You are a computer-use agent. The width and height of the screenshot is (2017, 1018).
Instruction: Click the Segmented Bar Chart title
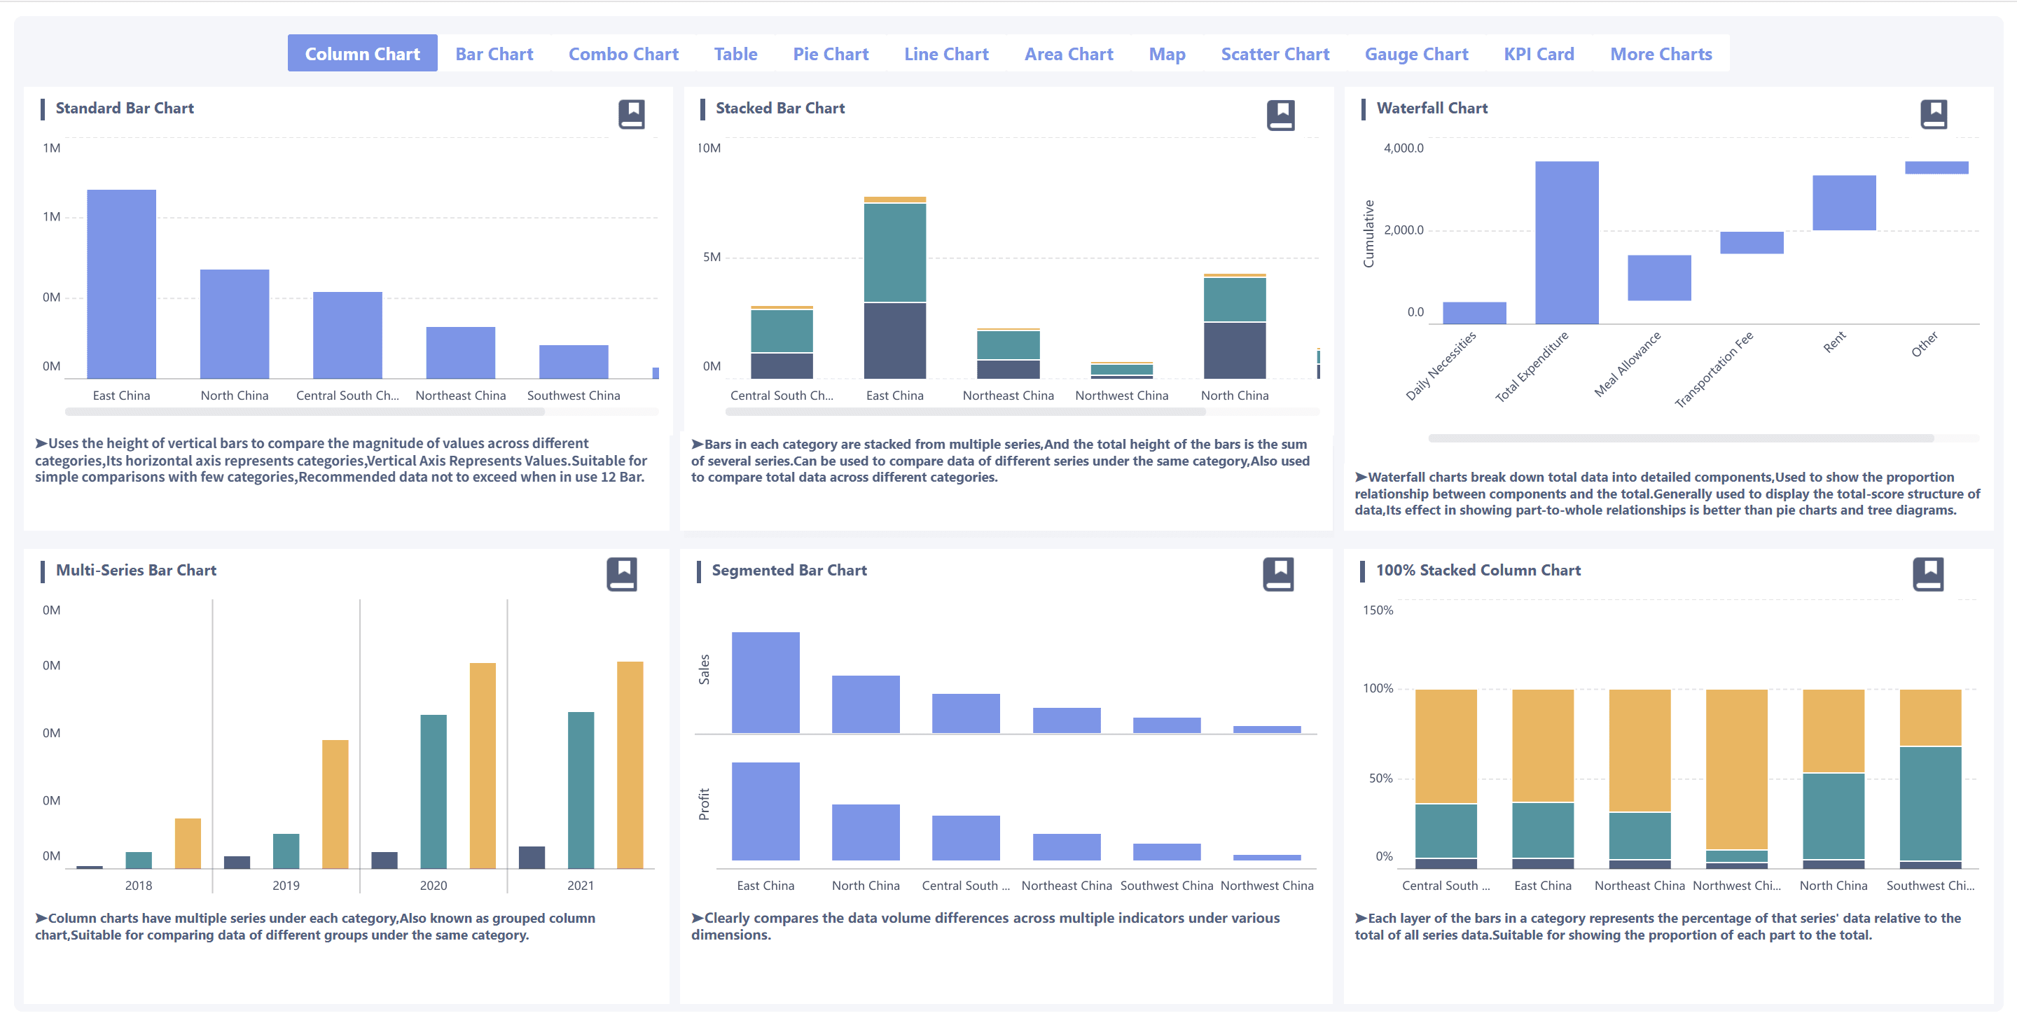(789, 571)
